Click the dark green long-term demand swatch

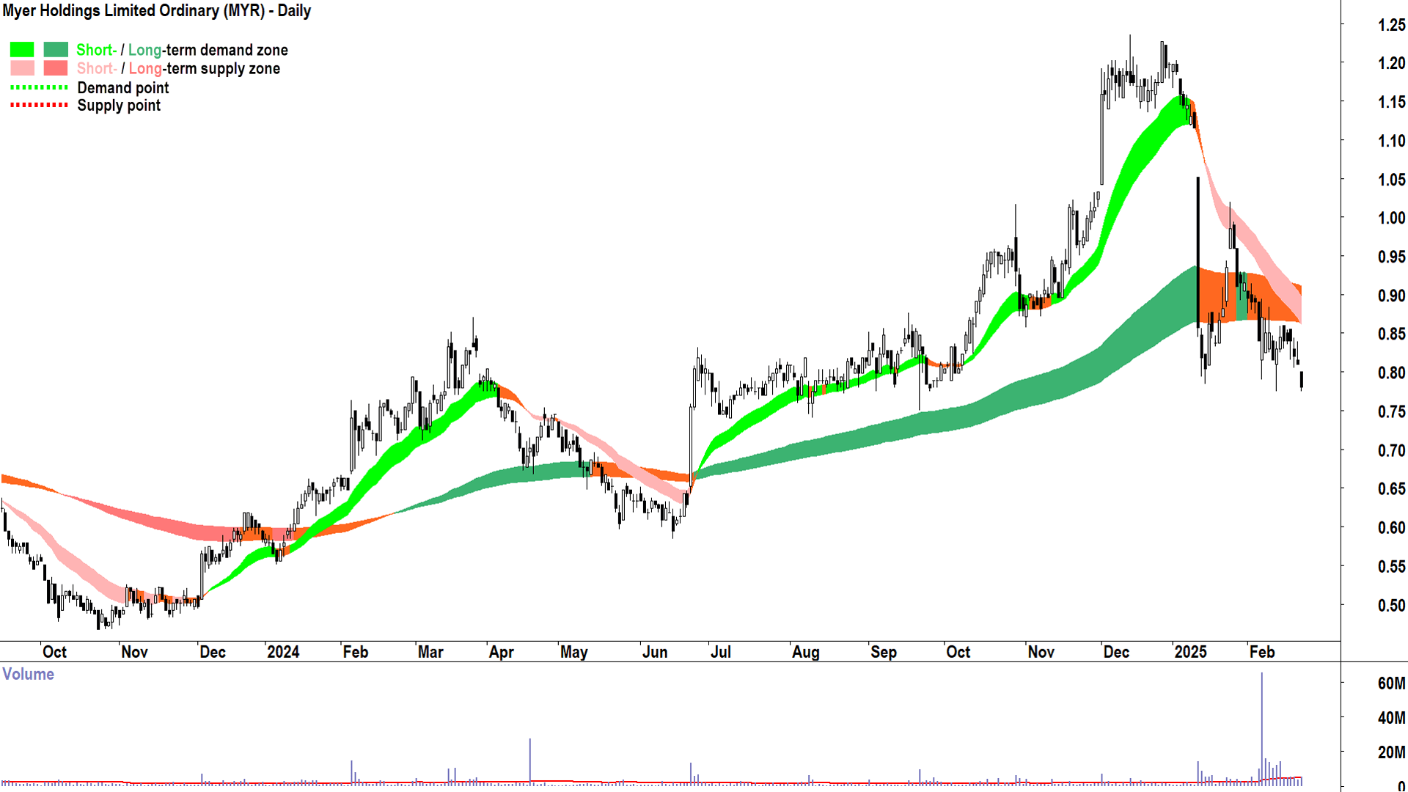[56, 50]
